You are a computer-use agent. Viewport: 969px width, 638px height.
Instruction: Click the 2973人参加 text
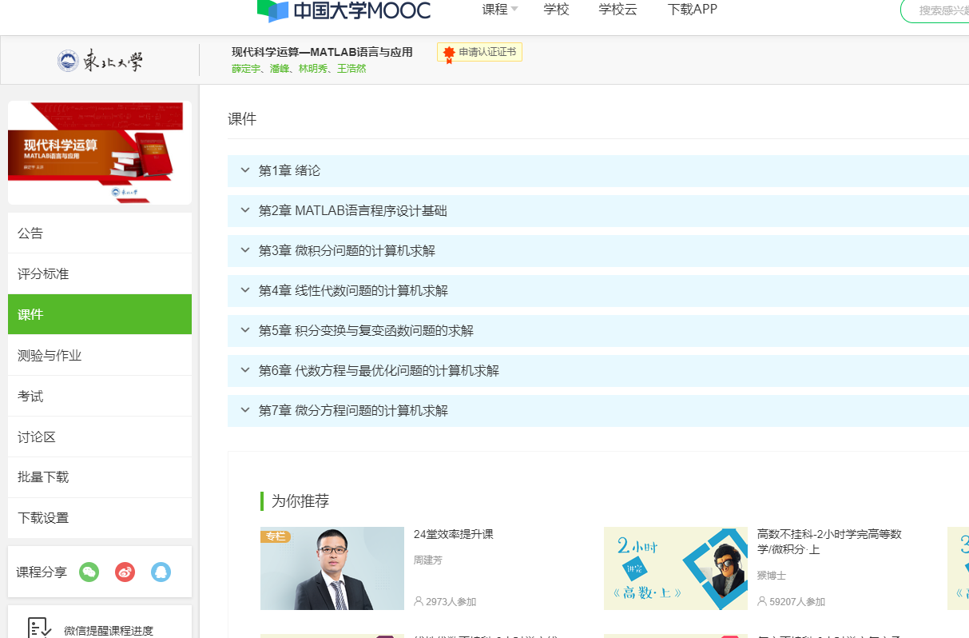pos(451,602)
